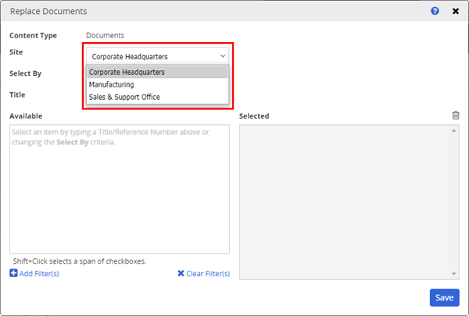This screenshot has width=469, height=316.
Task: Click the Clear Filter(s) link text
Action: click(x=208, y=273)
